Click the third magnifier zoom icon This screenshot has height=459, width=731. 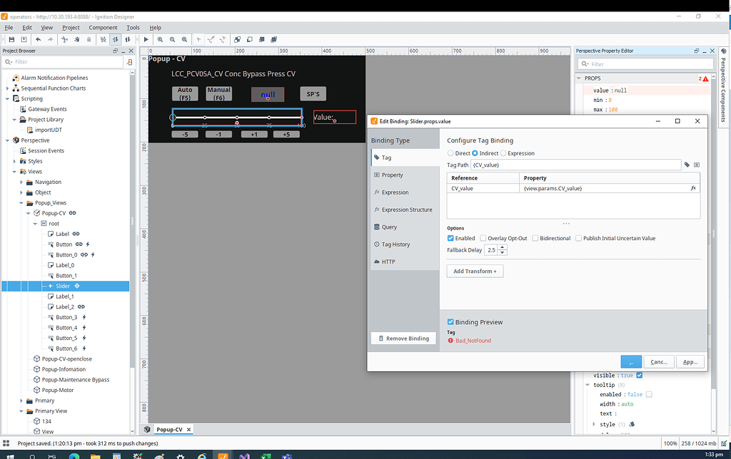[x=185, y=40]
